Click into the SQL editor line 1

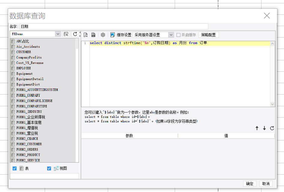(x=180, y=43)
